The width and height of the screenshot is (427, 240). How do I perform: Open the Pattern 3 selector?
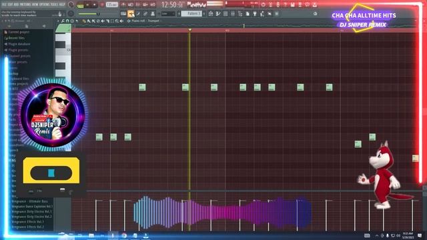[191, 13]
